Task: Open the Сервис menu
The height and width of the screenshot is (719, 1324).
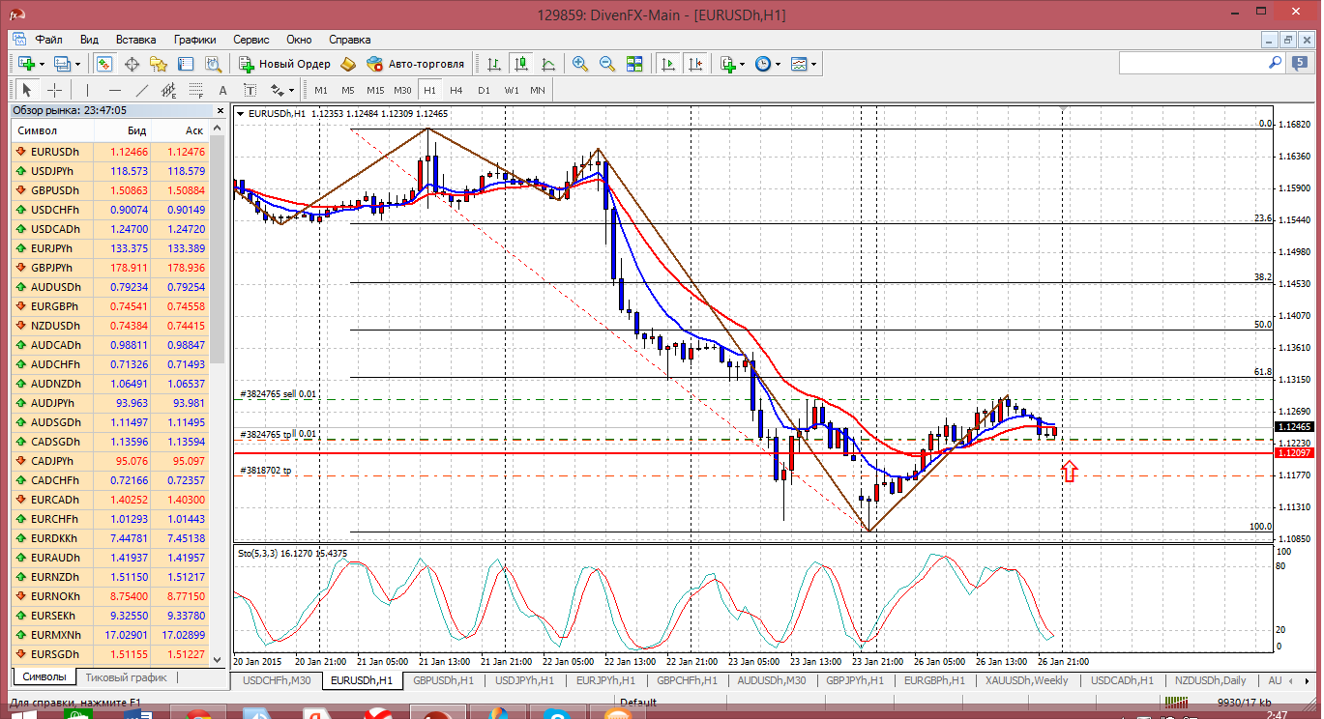Action: click(x=251, y=40)
